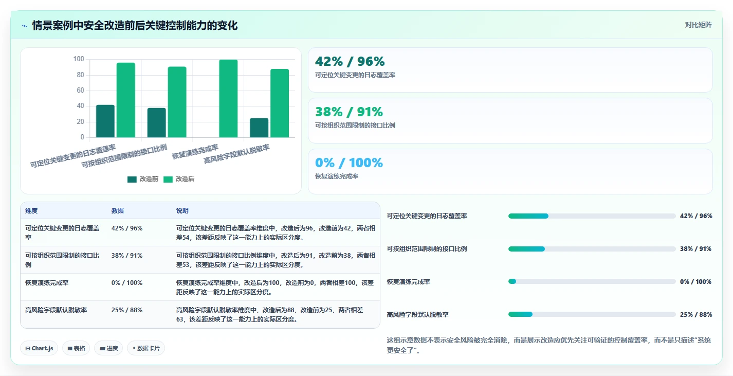The image size is (733, 376).
Task: Toggle the 改造前 legend color box
Action: pyautogui.click(x=132, y=179)
